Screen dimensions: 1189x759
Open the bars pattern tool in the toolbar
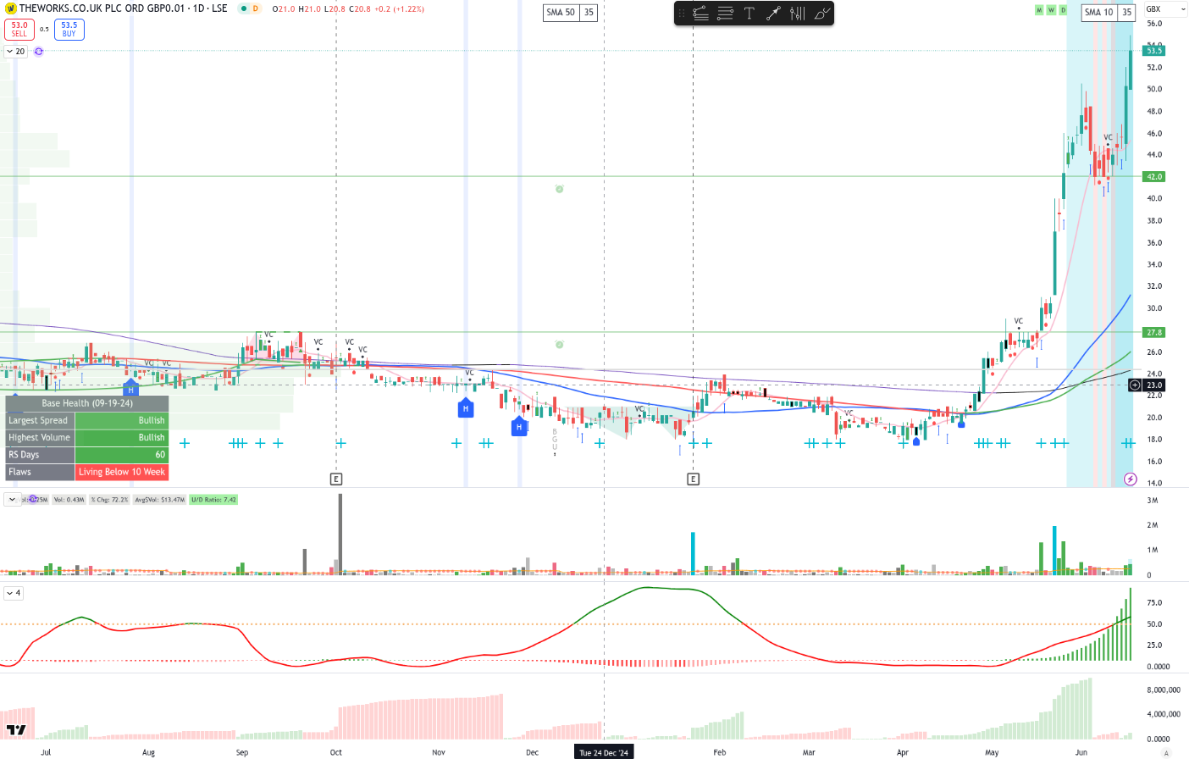[x=797, y=14]
